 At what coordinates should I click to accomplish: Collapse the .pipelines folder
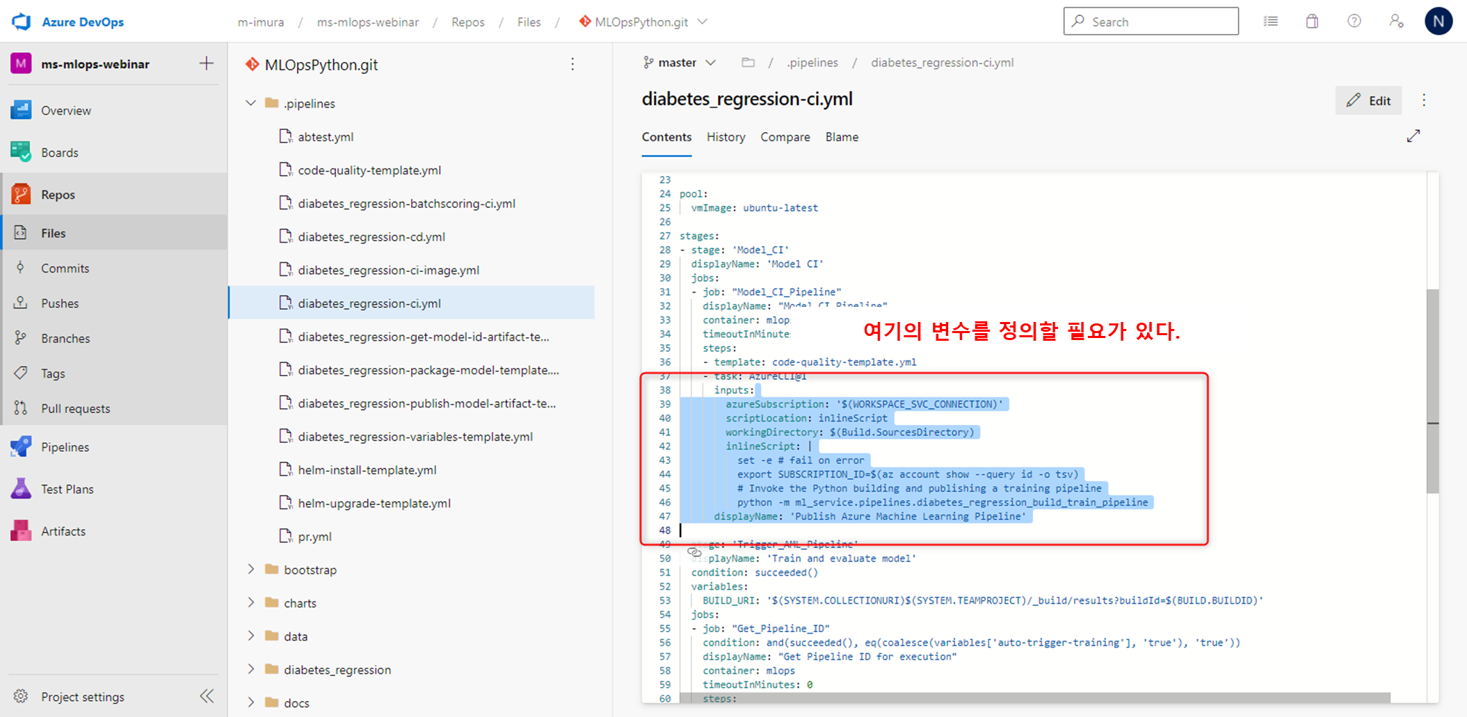pyautogui.click(x=251, y=103)
